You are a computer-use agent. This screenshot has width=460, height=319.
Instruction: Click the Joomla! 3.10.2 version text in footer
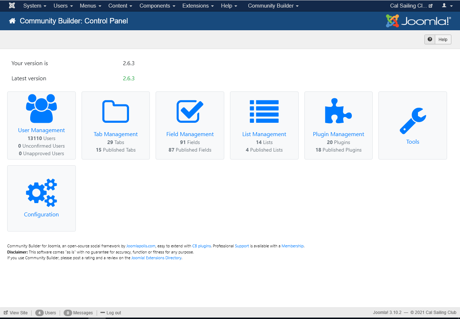[388, 313]
